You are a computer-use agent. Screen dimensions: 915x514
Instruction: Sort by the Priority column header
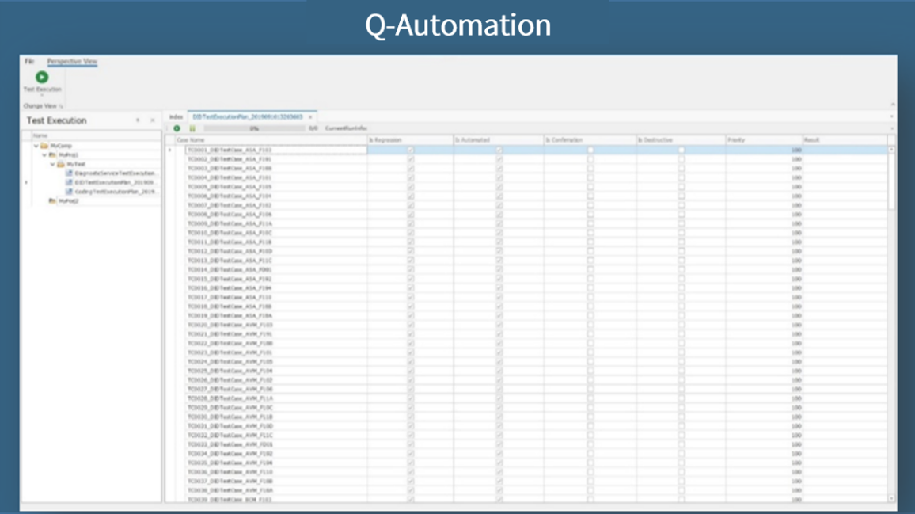(x=764, y=140)
